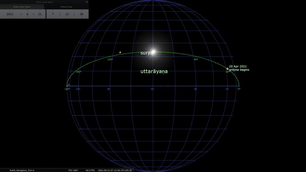Decrease the year with the down arrow
The height and width of the screenshot is (172, 306).
[x=10, y=18]
